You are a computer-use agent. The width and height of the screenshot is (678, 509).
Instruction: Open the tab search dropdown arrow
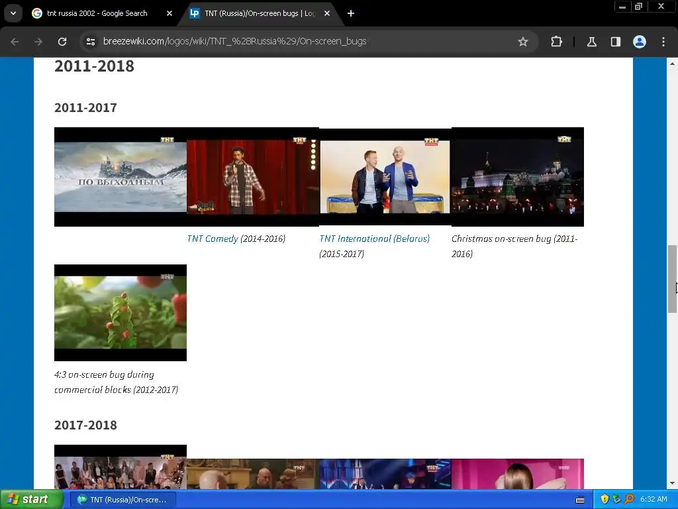click(x=13, y=13)
